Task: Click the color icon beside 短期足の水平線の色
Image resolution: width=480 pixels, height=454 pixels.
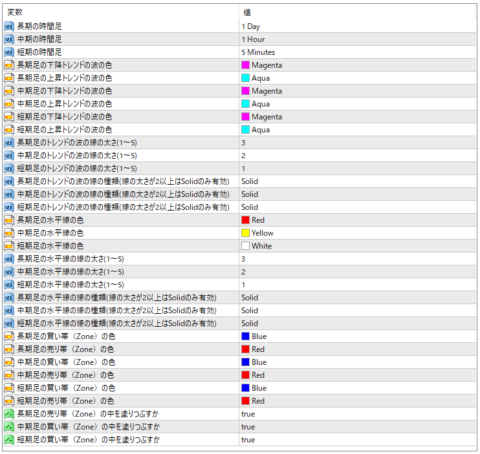Action: [x=9, y=246]
